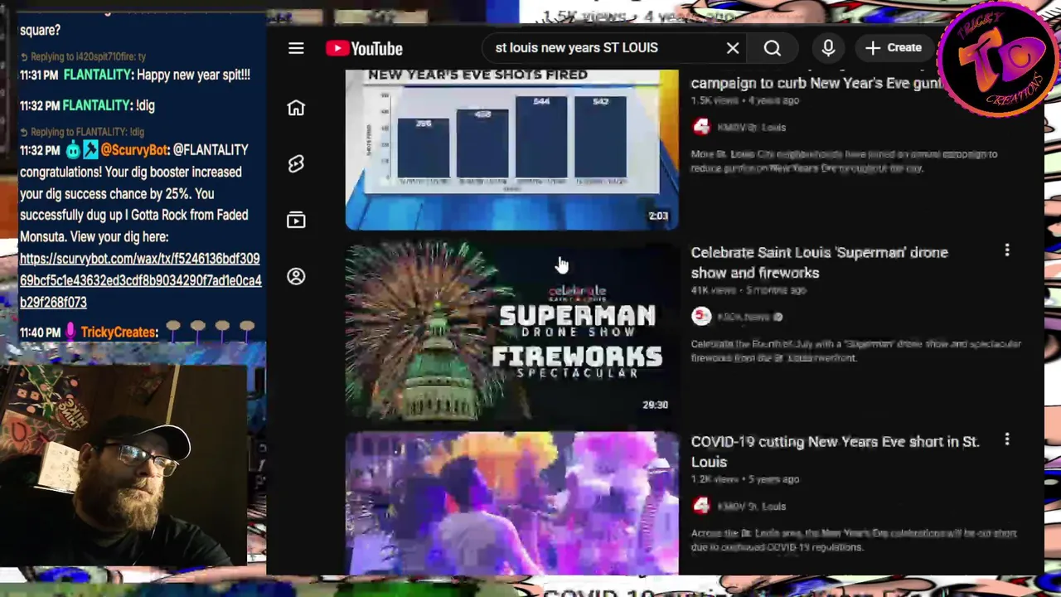This screenshot has width=1061, height=597.
Task: Open the YouTube hamburger guide menu
Action: 296,48
